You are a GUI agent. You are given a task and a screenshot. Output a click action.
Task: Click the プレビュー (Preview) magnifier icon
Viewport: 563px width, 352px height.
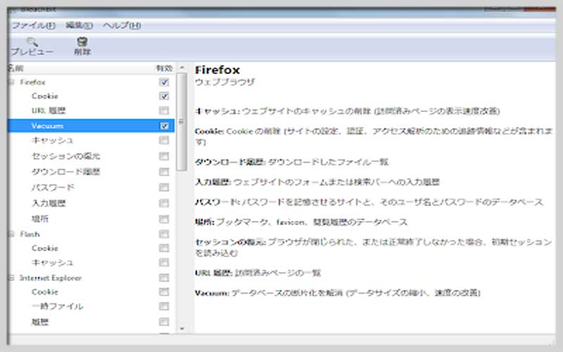[32, 42]
